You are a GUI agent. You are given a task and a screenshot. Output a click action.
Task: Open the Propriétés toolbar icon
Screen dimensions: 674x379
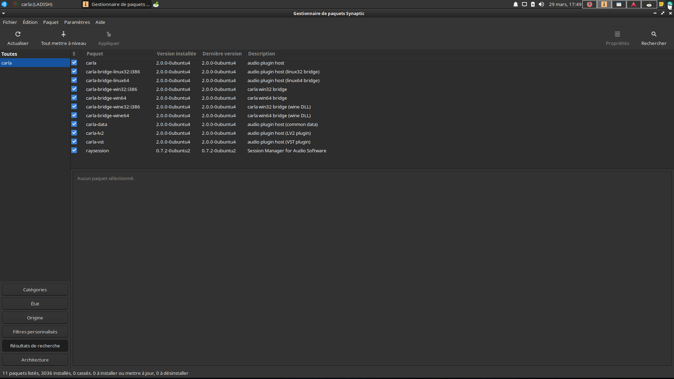617,34
